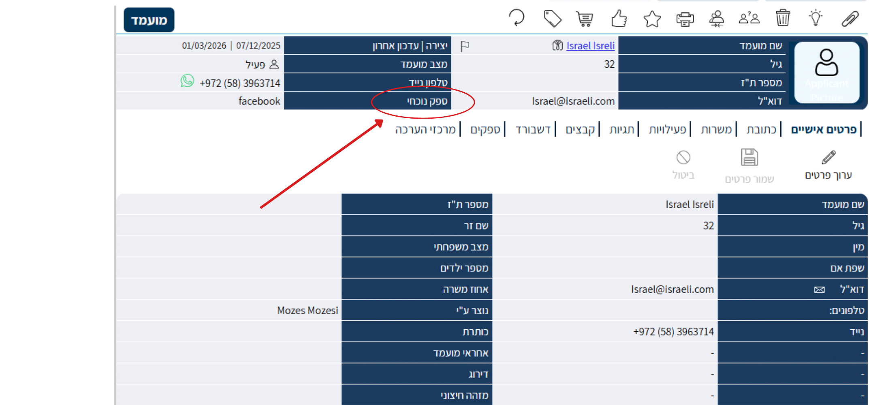Click the envelope icon next to דוא"ל
Viewport: 871px width, 405px height.
(x=819, y=290)
